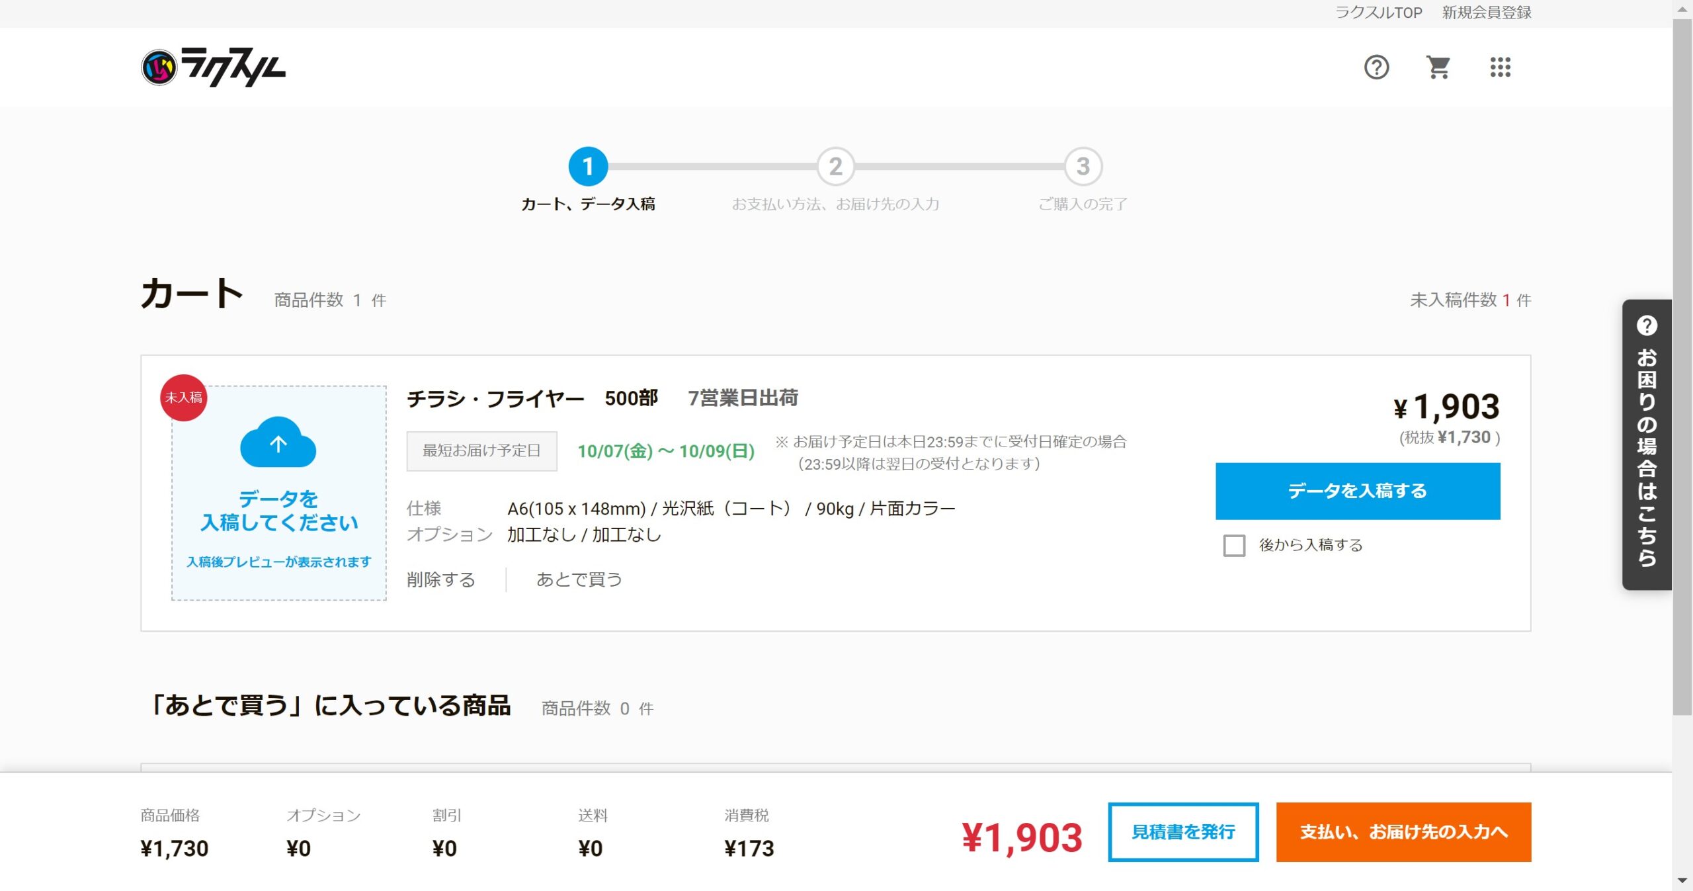Click question icon on side help tab
Screen dimensions: 1693x891
point(1646,325)
